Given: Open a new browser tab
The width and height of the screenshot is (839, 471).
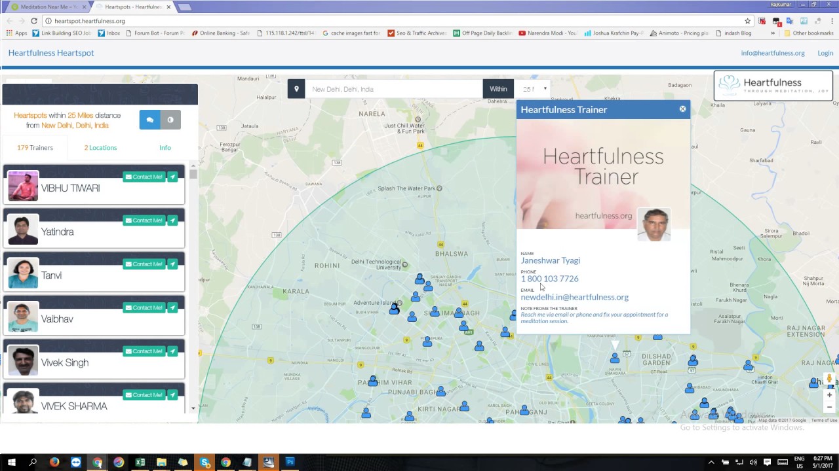Looking at the screenshot, I should coord(185,7).
